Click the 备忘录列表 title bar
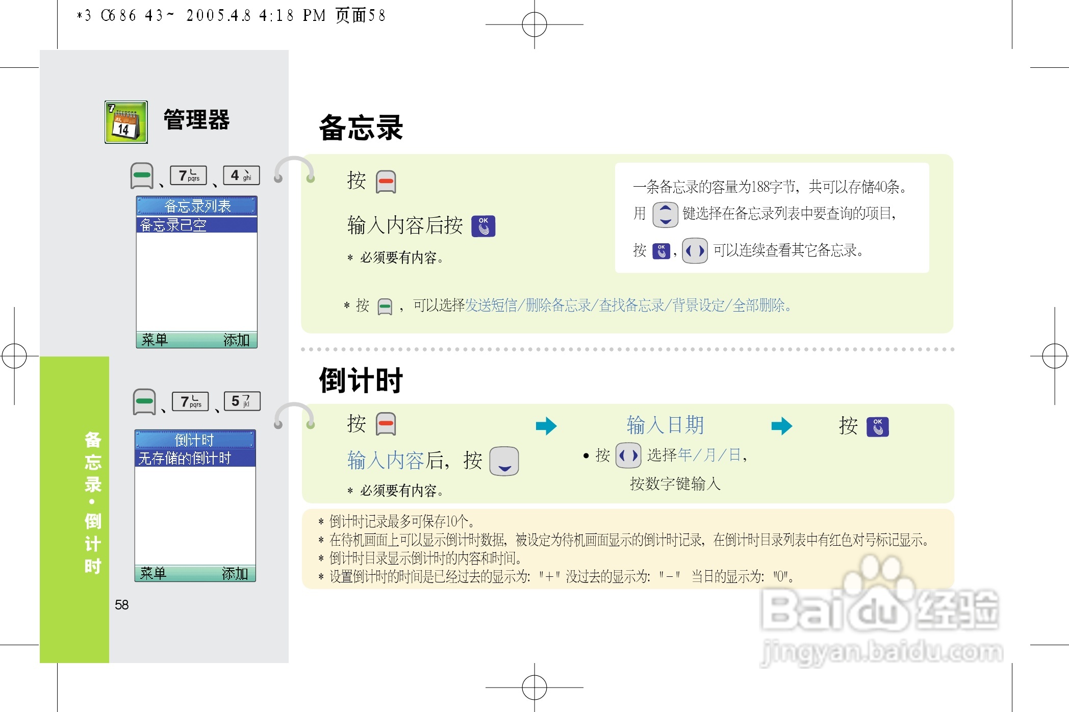The image size is (1069, 712). pos(196,206)
